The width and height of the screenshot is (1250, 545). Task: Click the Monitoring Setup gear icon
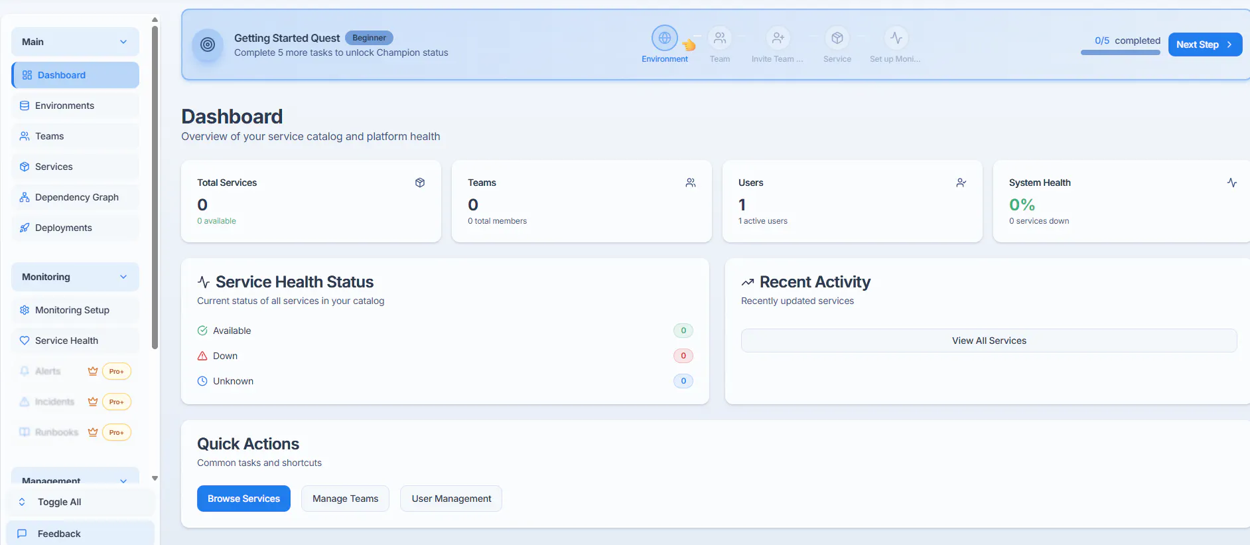pyautogui.click(x=25, y=310)
